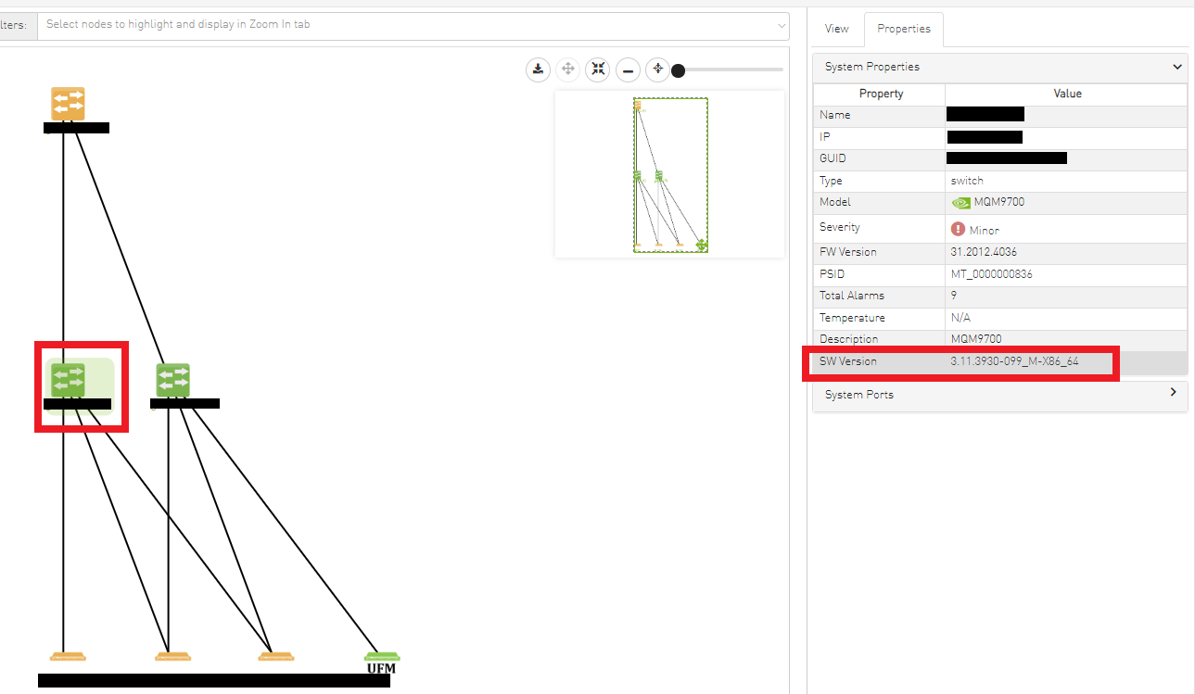Click the SW Version property row
Image resolution: width=1195 pixels, height=694 pixels.
click(x=999, y=361)
